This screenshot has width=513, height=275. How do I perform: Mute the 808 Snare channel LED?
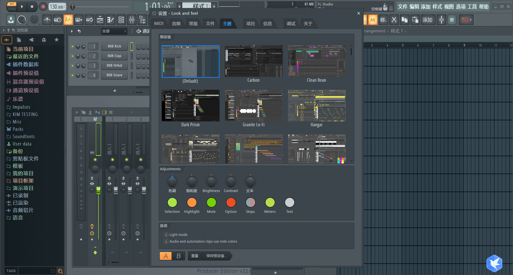tap(72, 75)
